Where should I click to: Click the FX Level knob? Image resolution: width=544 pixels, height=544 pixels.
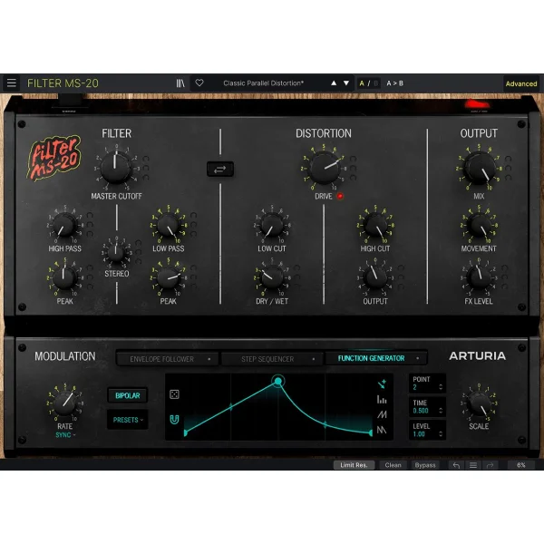click(479, 277)
